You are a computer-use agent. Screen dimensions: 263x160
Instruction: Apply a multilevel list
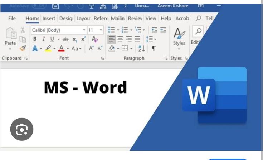(138, 30)
